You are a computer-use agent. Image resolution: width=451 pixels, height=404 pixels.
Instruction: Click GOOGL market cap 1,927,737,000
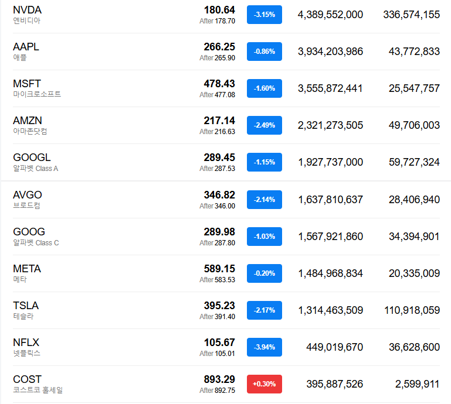click(331, 162)
